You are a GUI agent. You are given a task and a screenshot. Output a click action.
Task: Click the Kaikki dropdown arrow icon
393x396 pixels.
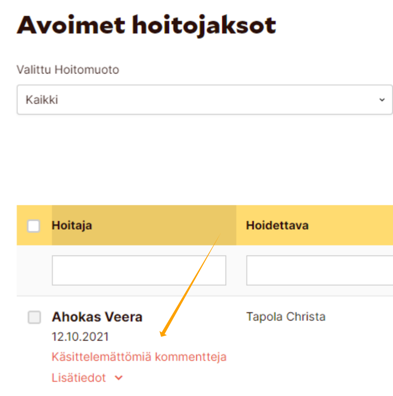click(382, 100)
